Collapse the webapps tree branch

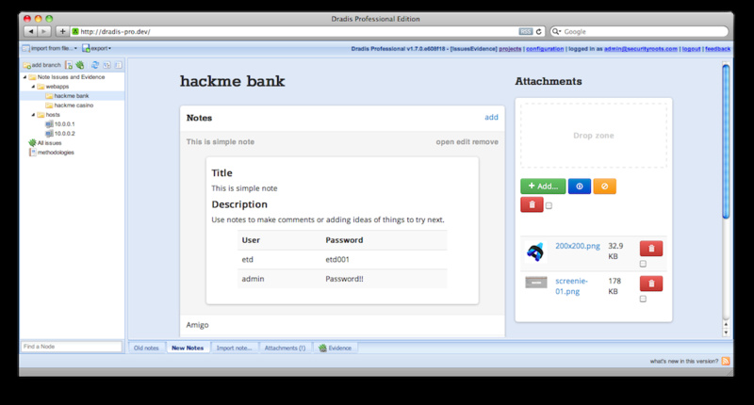(33, 87)
